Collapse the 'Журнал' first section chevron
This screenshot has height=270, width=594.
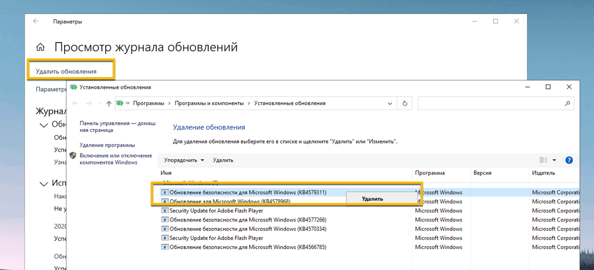coord(44,125)
